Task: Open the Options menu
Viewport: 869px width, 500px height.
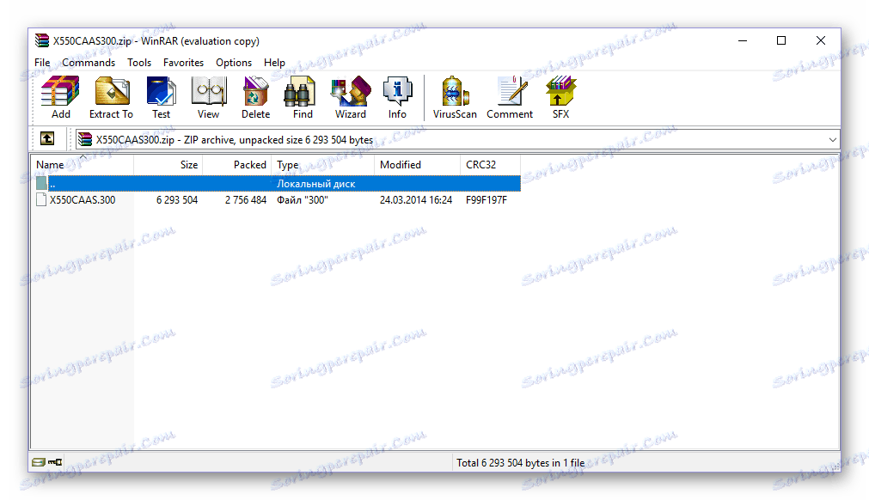Action: [234, 63]
